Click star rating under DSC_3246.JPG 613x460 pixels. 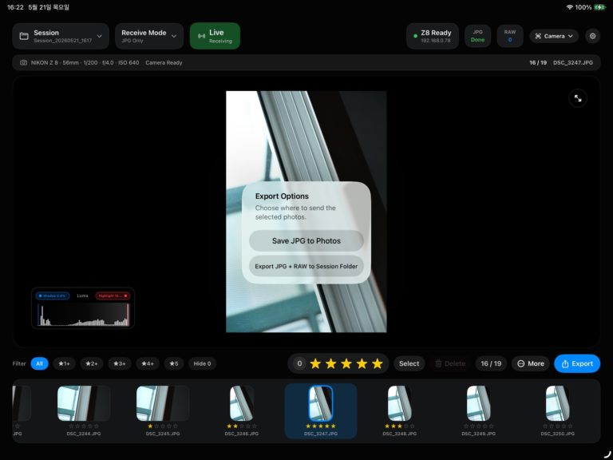242,426
